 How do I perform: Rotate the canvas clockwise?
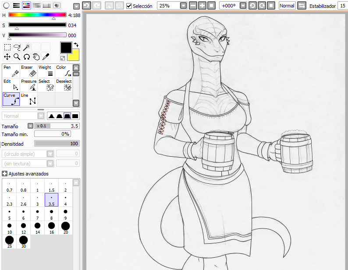pyautogui.click(x=262, y=6)
